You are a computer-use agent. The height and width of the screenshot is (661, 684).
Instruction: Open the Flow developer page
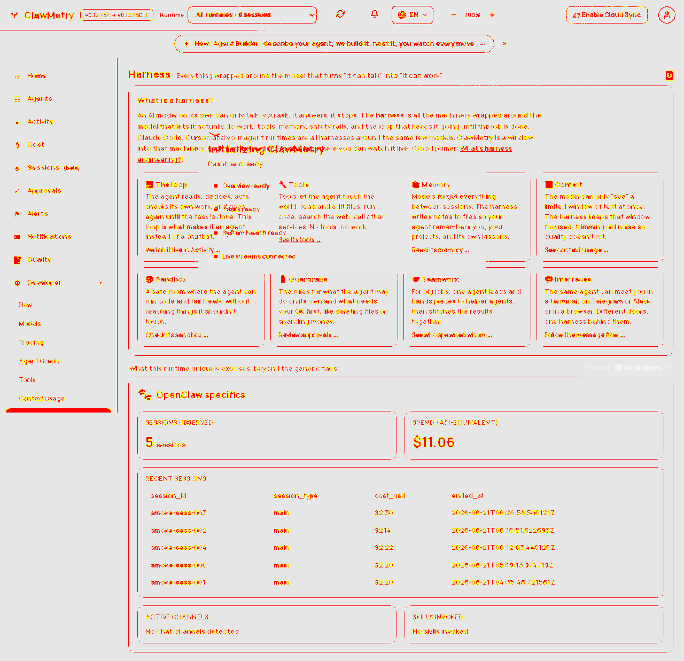tap(25, 305)
